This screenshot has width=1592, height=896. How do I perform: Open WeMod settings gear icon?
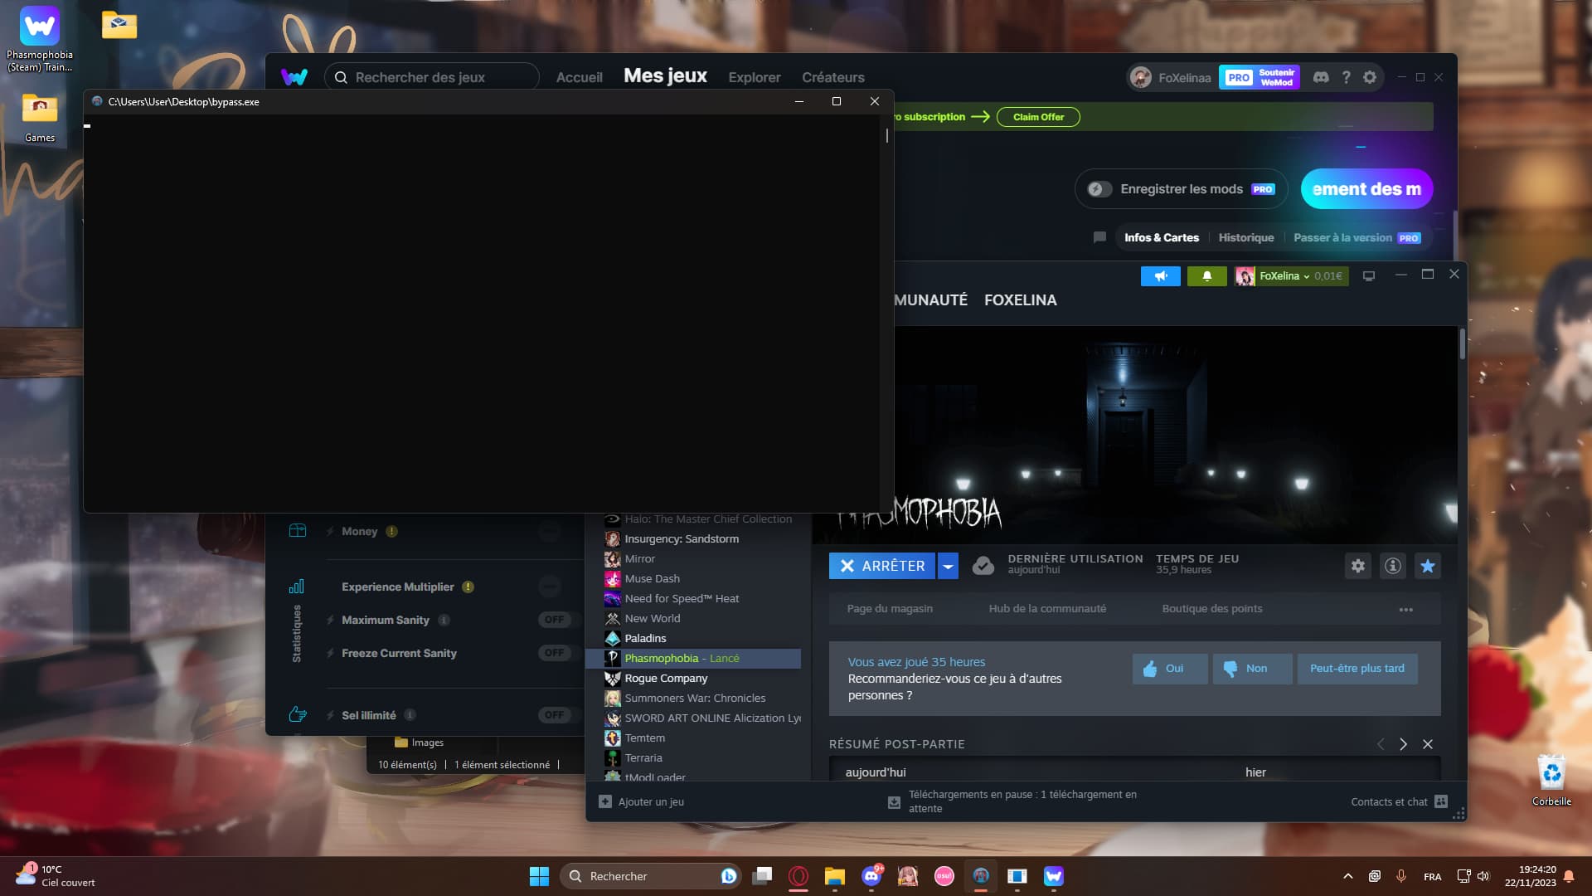pyautogui.click(x=1370, y=77)
